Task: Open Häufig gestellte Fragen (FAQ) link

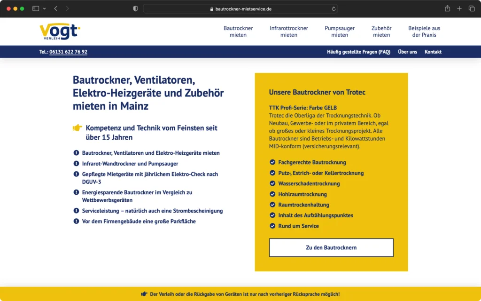Action: pyautogui.click(x=358, y=52)
